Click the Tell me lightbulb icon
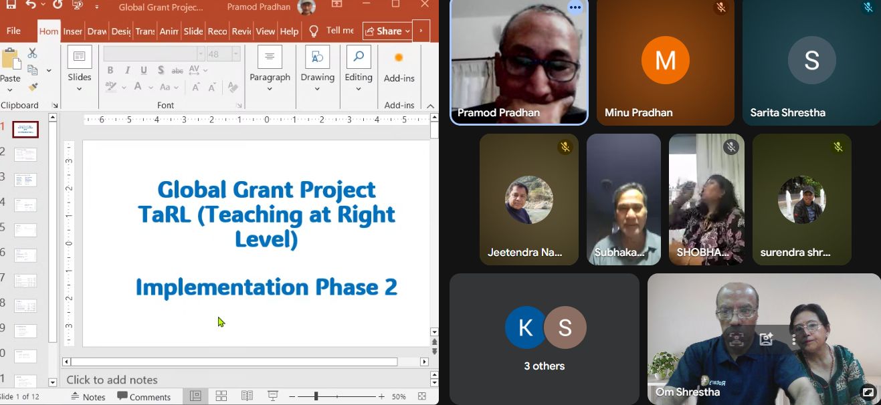The height and width of the screenshot is (405, 881). [x=314, y=31]
